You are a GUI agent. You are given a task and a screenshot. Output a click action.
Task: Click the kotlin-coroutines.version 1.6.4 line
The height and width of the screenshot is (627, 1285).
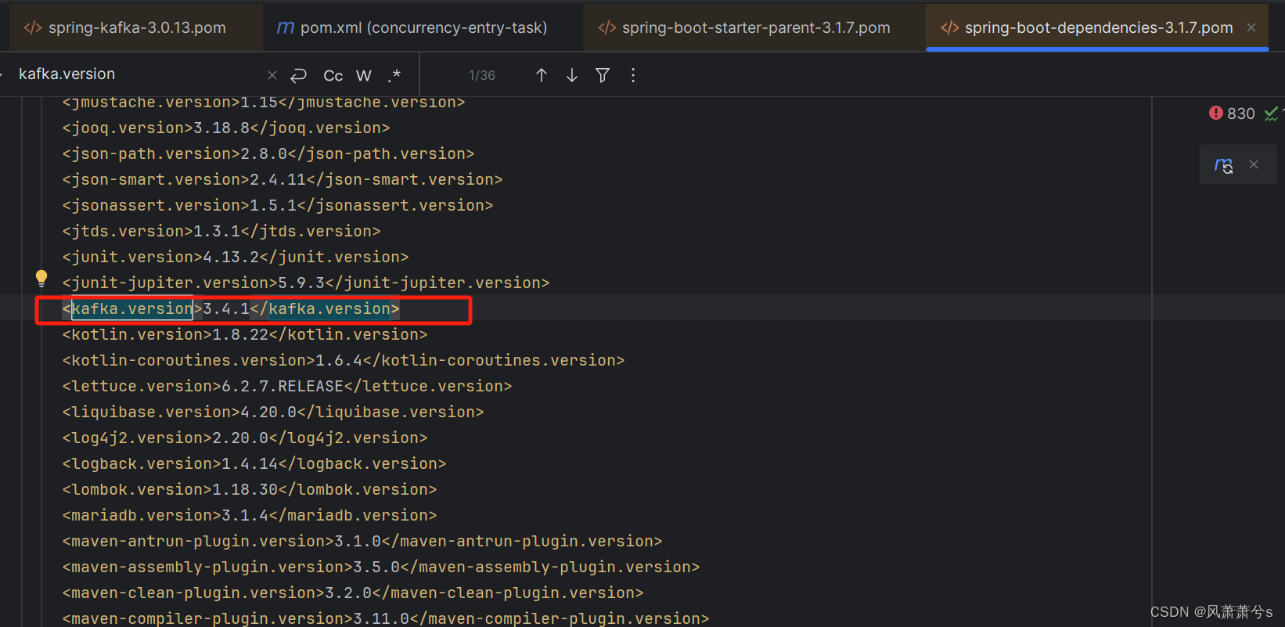(344, 360)
